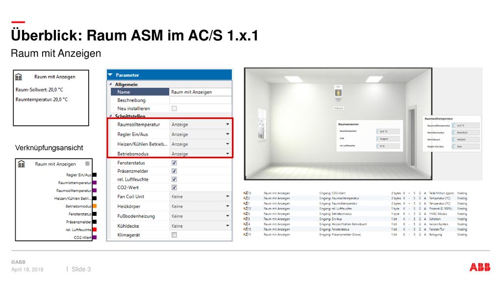Image resolution: width=502 pixels, height=282 pixels.
Task: Click the 'Slide 3' footer label
Action: click(81, 269)
